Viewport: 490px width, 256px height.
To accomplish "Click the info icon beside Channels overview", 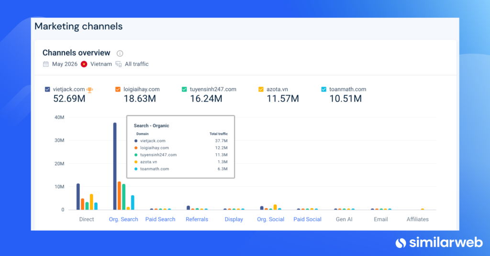I will 120,53.
